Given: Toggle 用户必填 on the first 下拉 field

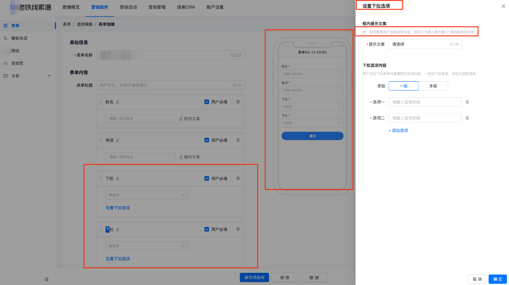Looking at the screenshot, I should tap(206, 178).
